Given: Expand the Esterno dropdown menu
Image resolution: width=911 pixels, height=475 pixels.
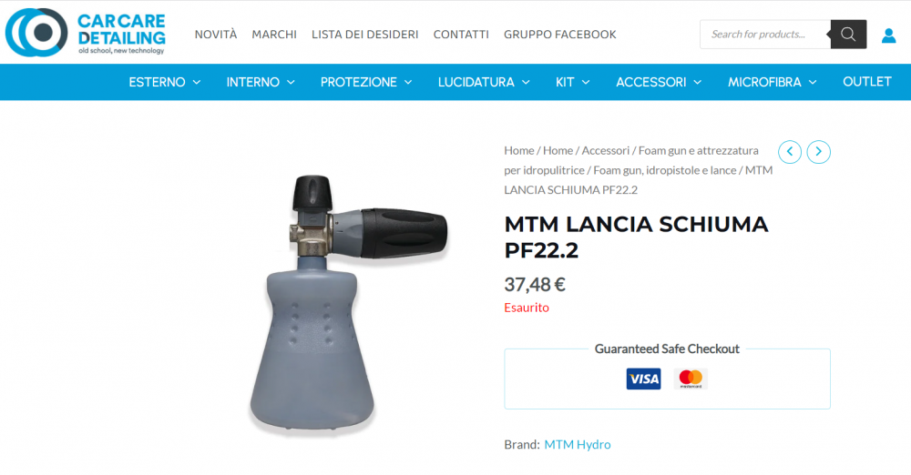Looking at the screenshot, I should tap(165, 83).
